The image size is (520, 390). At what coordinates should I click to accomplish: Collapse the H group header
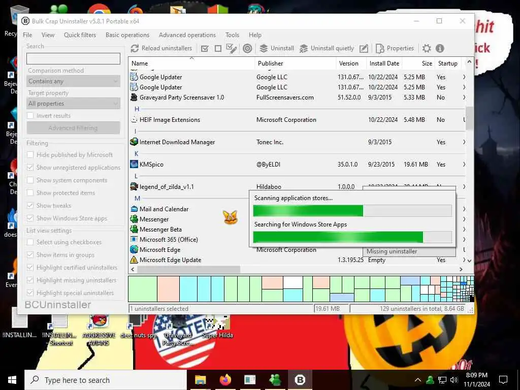tap(137, 109)
